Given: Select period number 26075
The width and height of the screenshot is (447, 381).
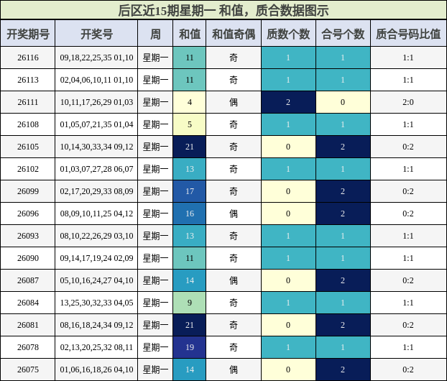Looking at the screenshot, I should (28, 369).
